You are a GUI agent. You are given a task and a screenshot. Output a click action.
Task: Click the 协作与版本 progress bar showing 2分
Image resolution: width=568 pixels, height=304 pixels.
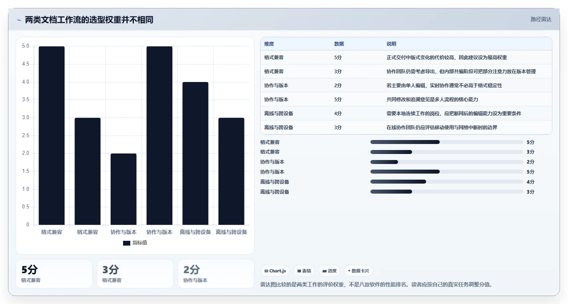[447, 162]
